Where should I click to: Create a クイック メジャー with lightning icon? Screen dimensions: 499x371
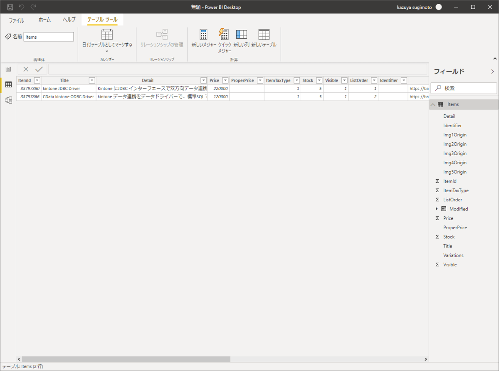tap(225, 41)
